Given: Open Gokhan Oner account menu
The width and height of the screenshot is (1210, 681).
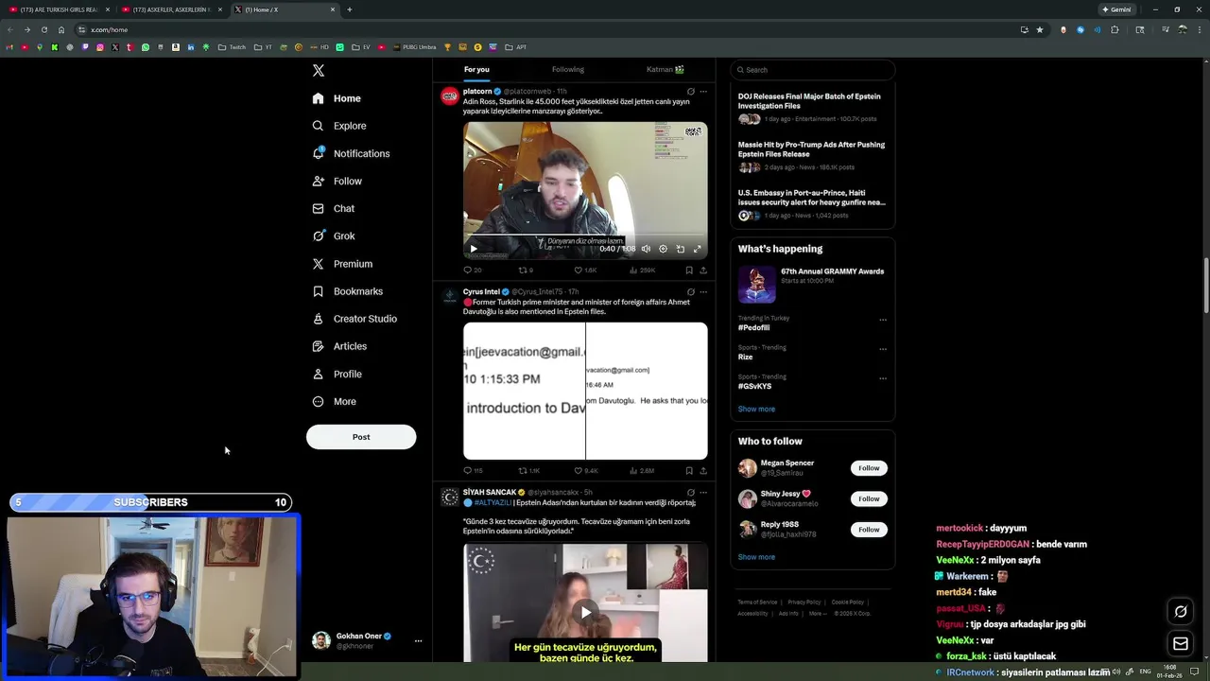Looking at the screenshot, I should coord(365,640).
